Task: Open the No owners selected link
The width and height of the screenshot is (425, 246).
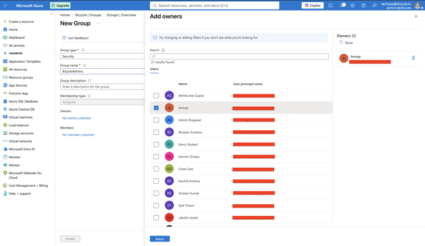Action: [77, 118]
